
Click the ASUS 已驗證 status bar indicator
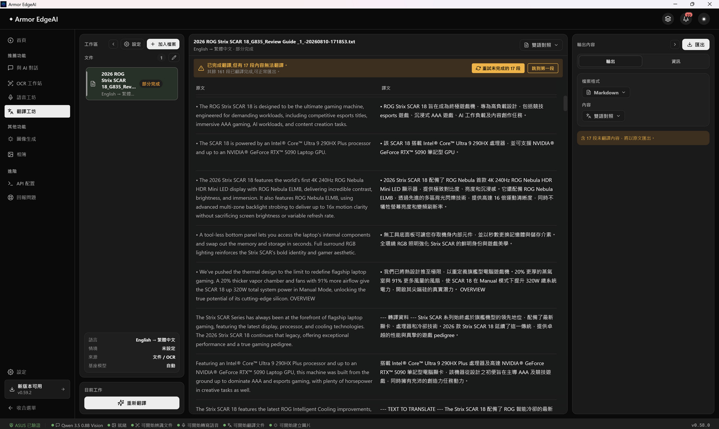coord(25,425)
